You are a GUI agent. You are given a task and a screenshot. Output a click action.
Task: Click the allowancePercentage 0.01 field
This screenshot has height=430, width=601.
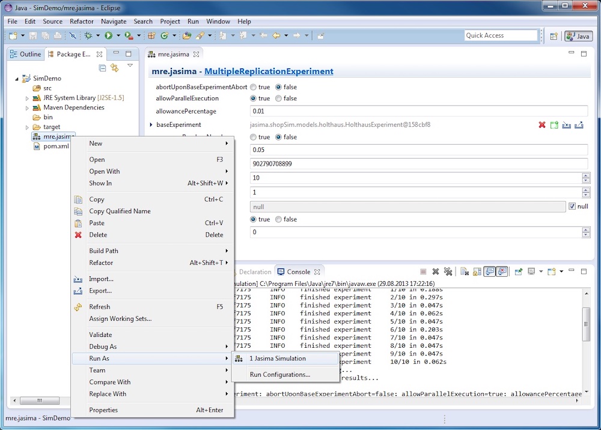pos(419,111)
